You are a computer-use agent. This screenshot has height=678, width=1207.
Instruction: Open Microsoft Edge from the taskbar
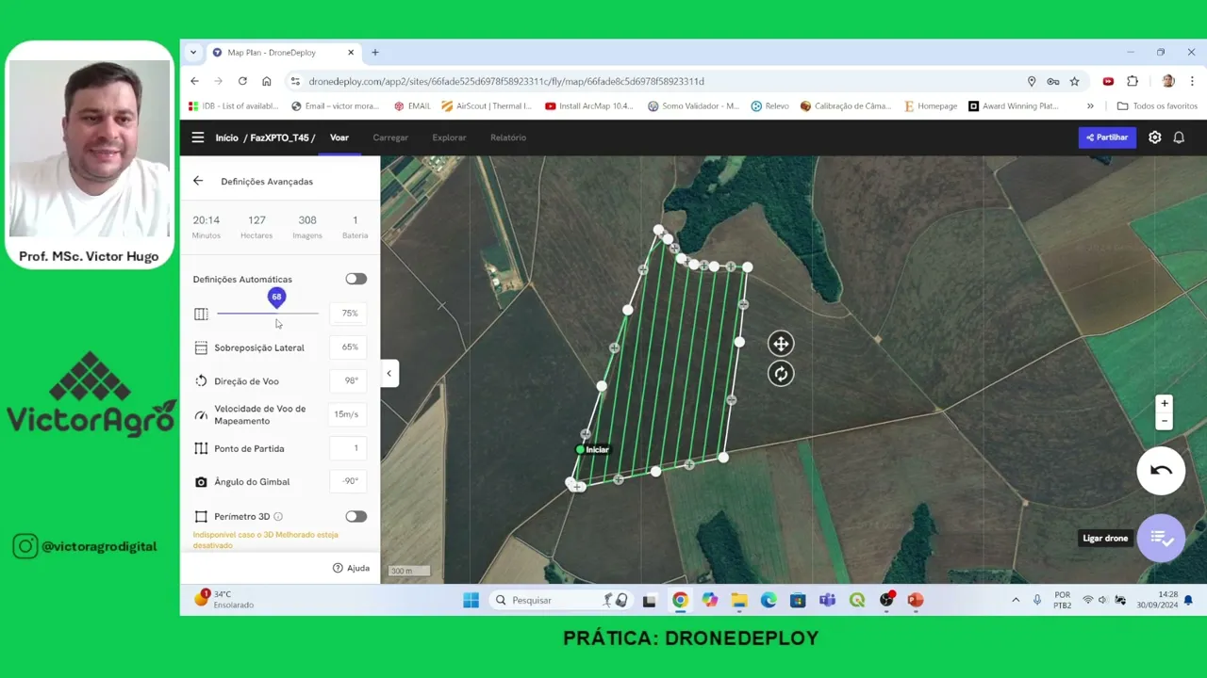point(769,600)
